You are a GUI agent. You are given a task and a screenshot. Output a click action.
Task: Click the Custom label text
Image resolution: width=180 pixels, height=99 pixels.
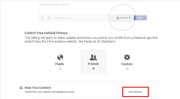tap(127, 64)
